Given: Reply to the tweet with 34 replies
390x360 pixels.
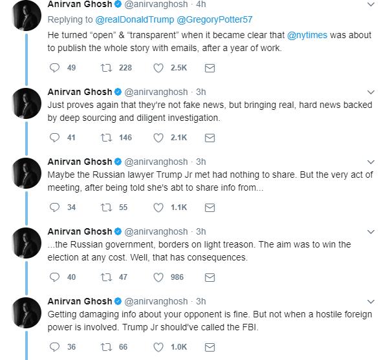Looking at the screenshot, I should click(x=54, y=207).
